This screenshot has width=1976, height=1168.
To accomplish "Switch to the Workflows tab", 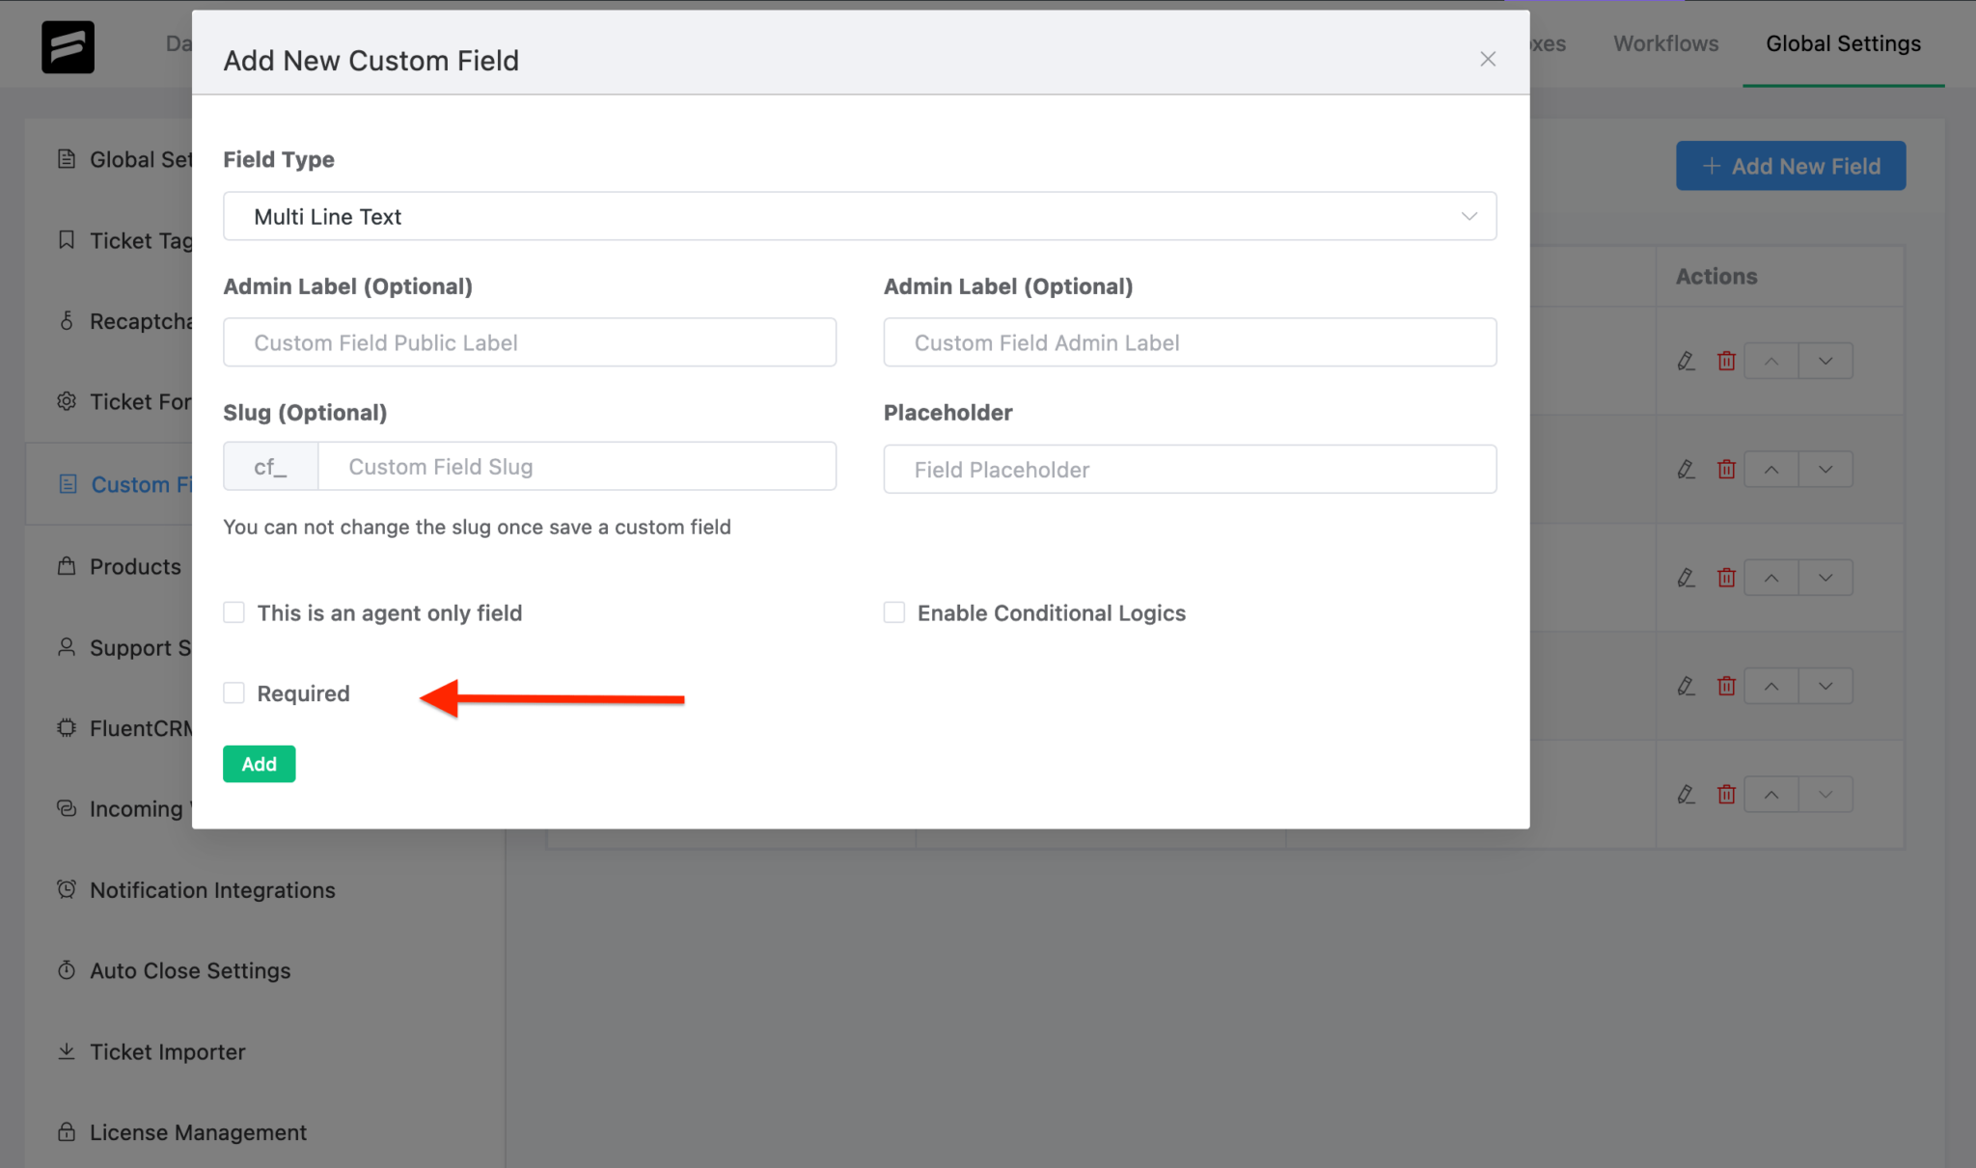I will coord(1665,43).
